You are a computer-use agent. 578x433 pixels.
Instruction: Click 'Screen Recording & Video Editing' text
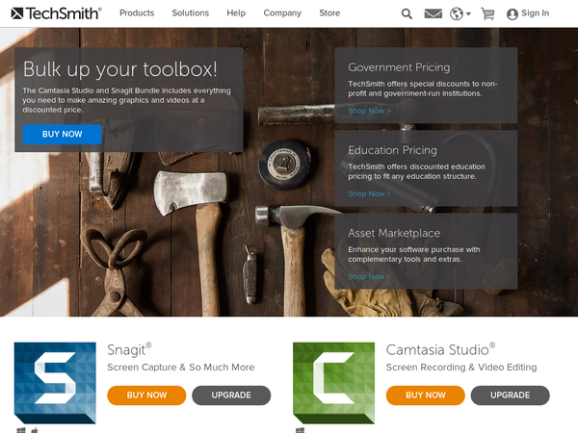coord(461,368)
